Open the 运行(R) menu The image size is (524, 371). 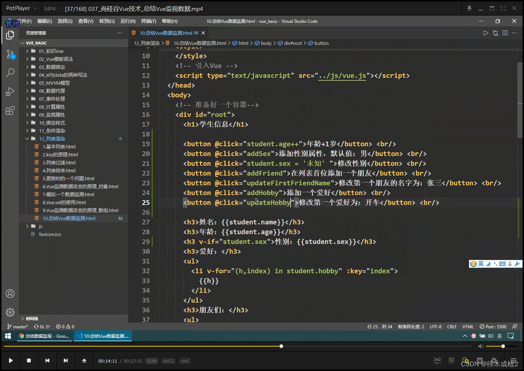click(128, 21)
